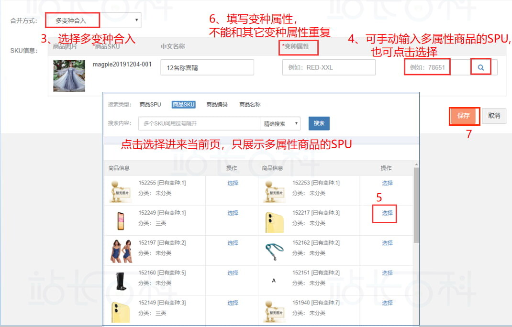Screen dimensions: 512x327
Task: Click the orange 保存 button
Action: coord(463,116)
